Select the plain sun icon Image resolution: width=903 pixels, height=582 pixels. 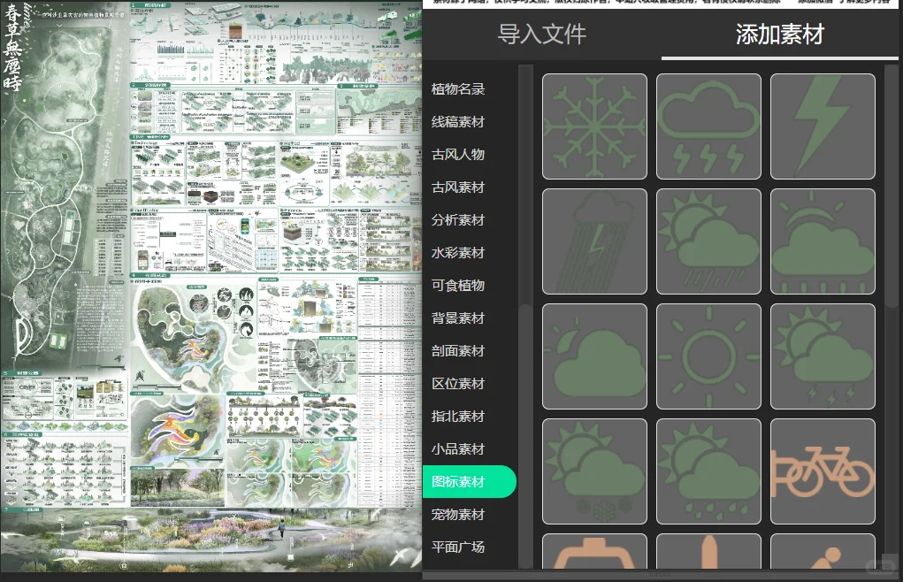708,356
